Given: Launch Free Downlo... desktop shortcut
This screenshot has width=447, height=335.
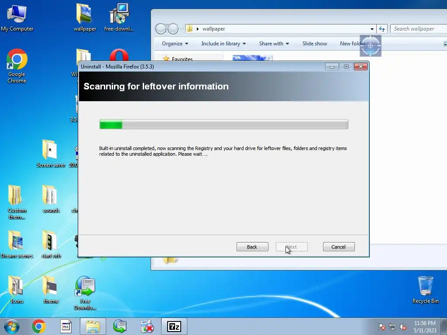Looking at the screenshot, I should click(85, 293).
